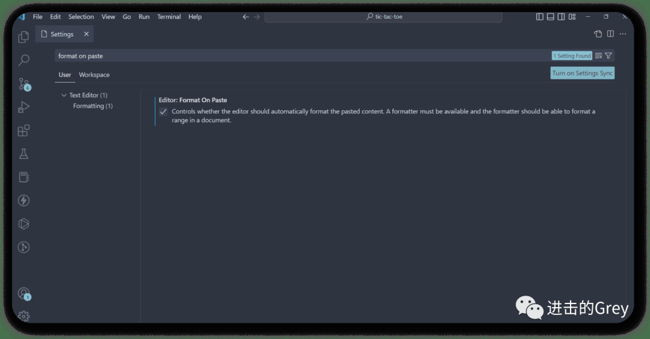Image resolution: width=650 pixels, height=339 pixels.
Task: Open the Run and Debug view
Action: click(23, 107)
